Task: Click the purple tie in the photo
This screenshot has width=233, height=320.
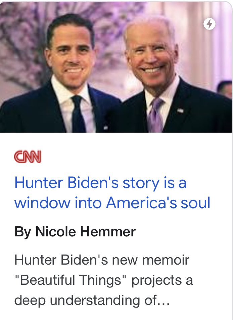Action: click(156, 115)
